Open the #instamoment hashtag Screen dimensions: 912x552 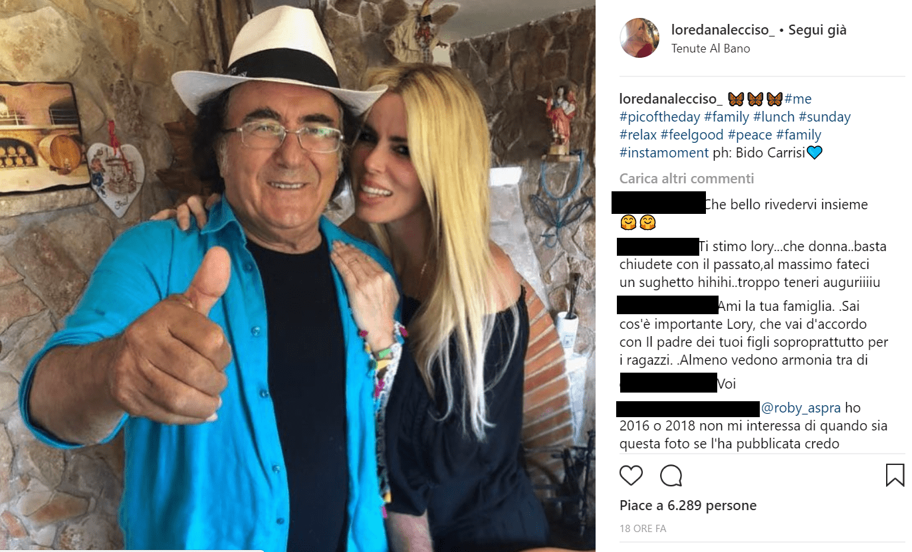tap(664, 153)
